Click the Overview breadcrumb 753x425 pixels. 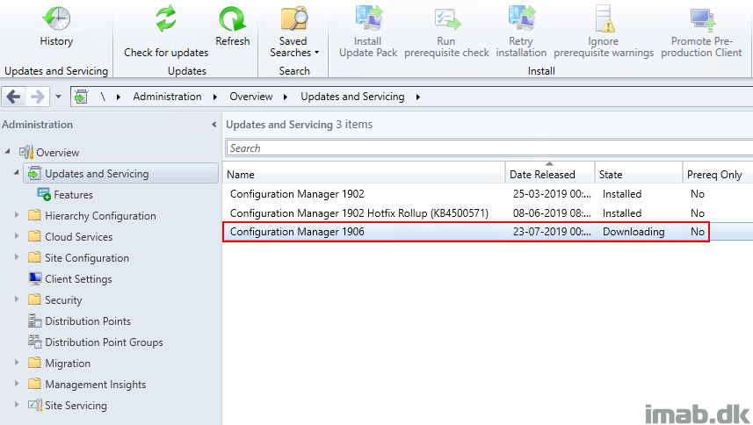point(250,97)
